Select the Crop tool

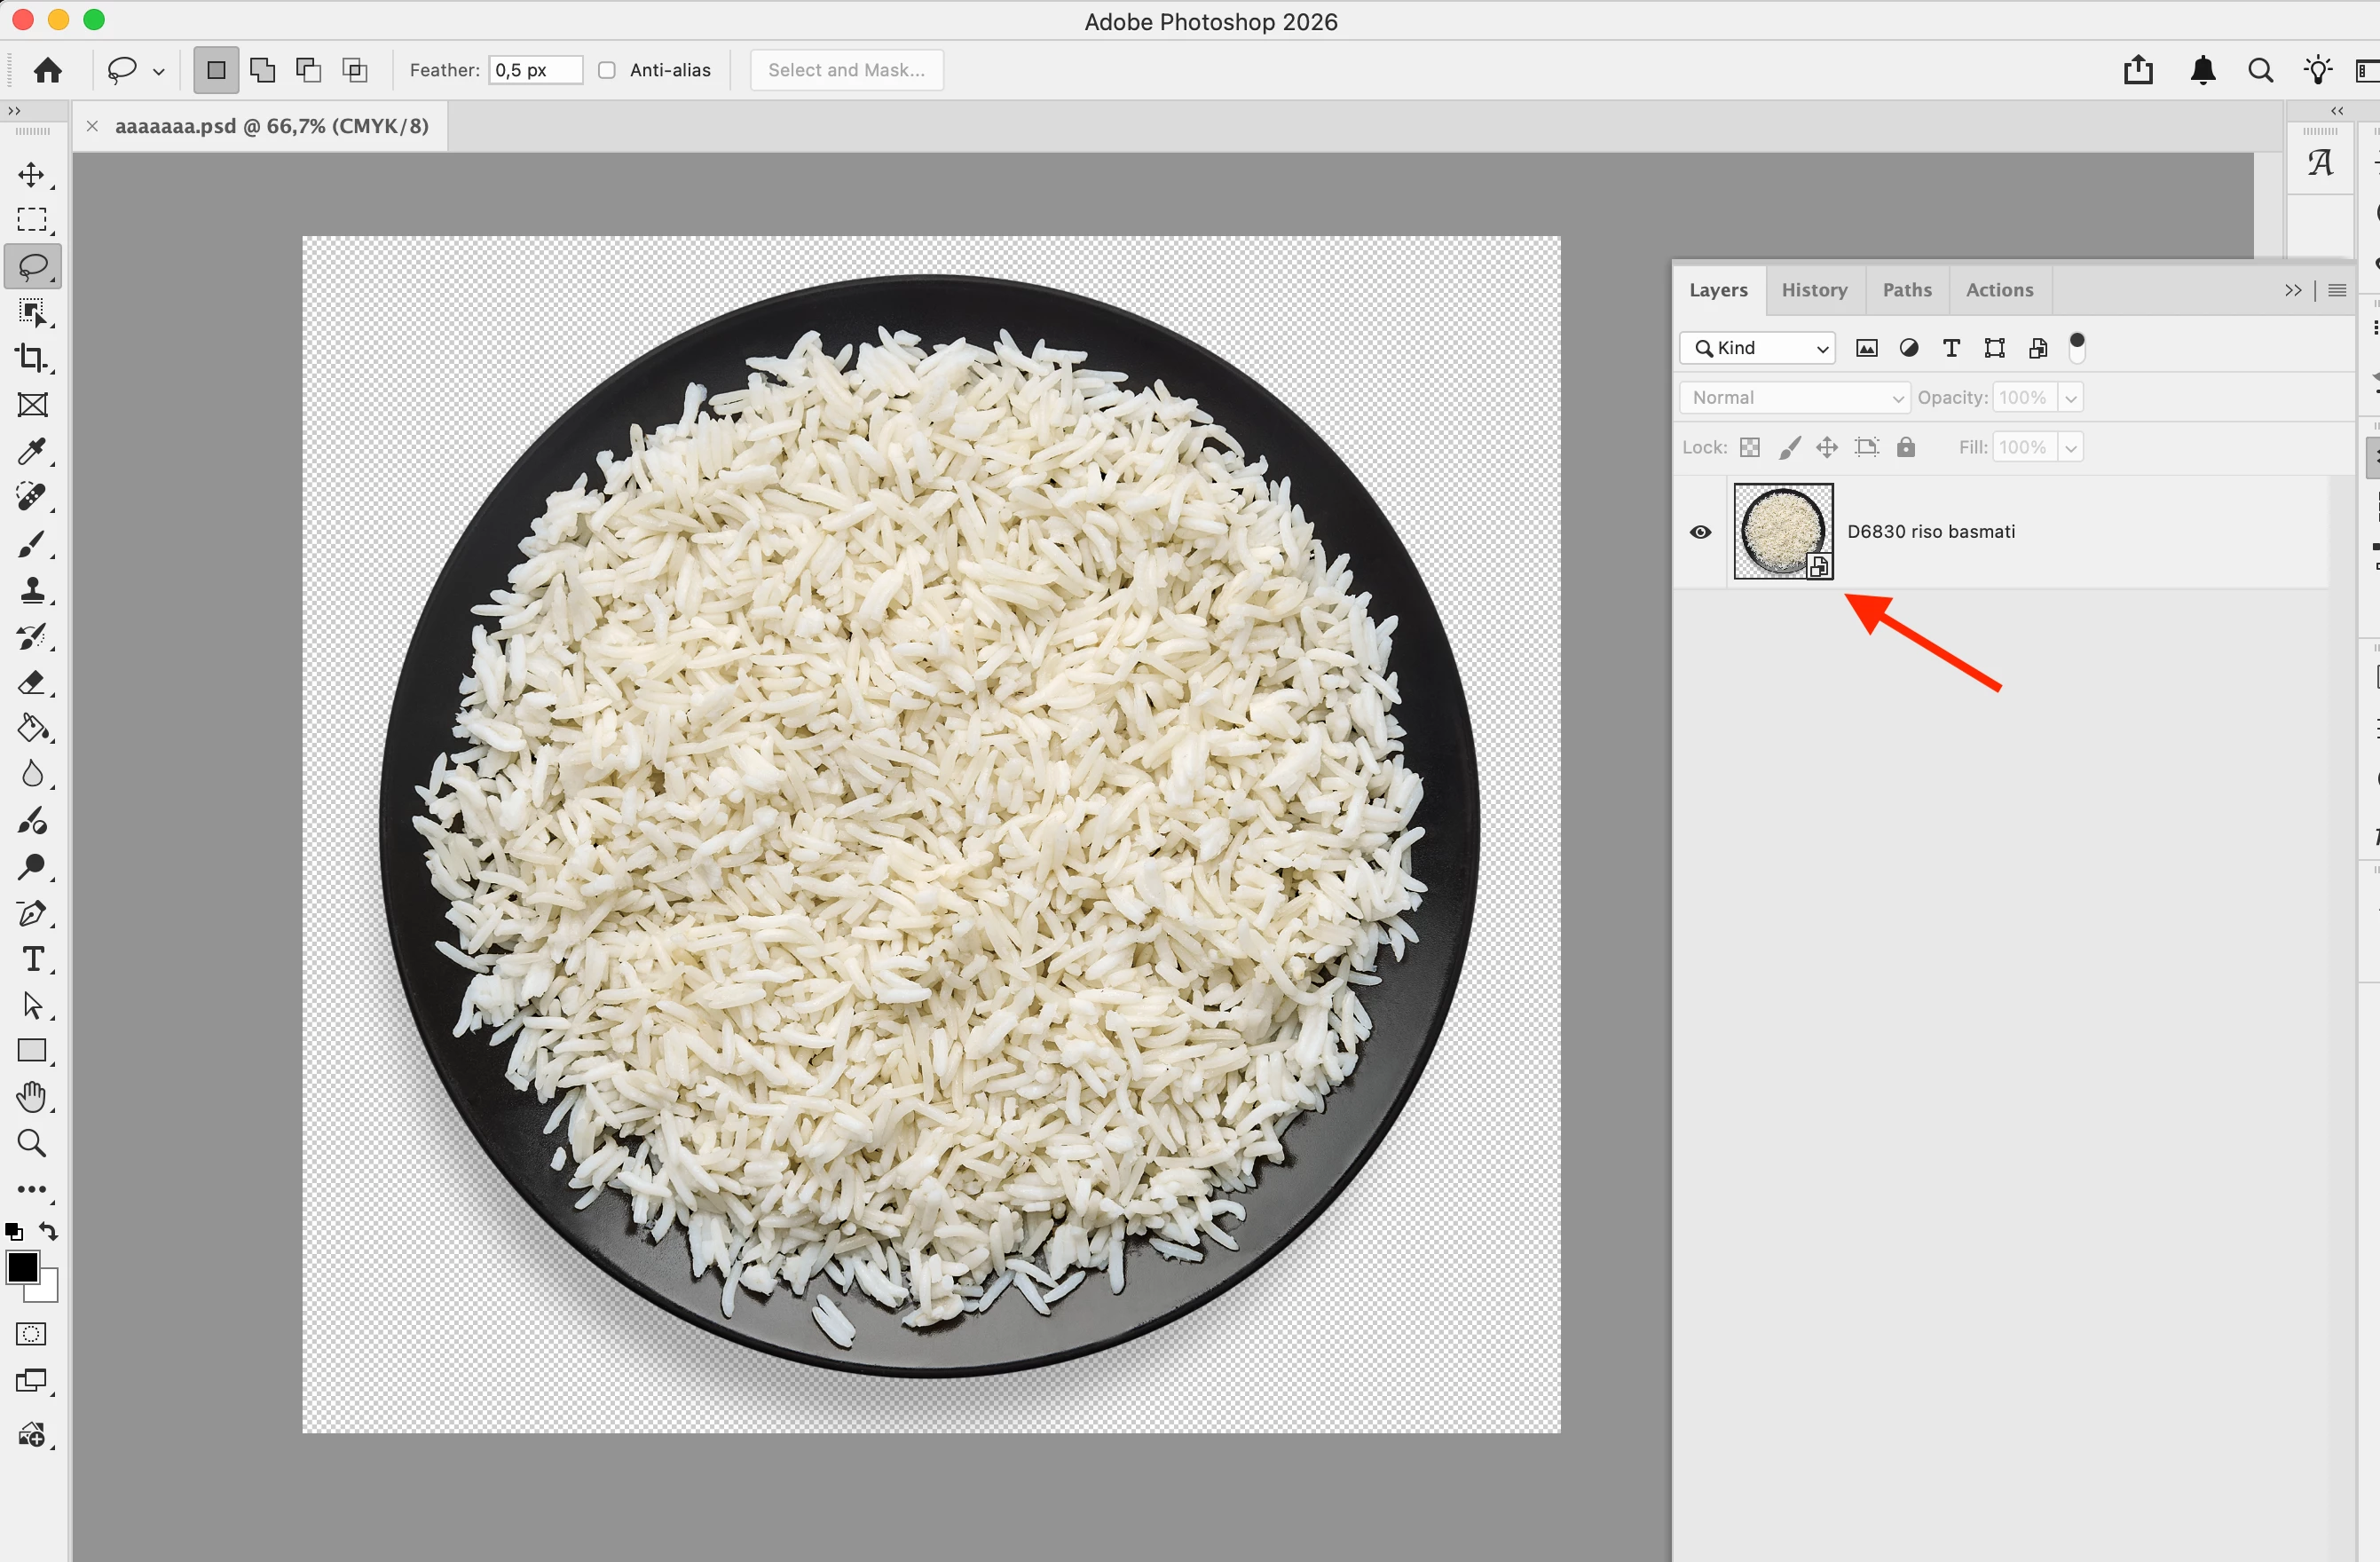(x=32, y=358)
